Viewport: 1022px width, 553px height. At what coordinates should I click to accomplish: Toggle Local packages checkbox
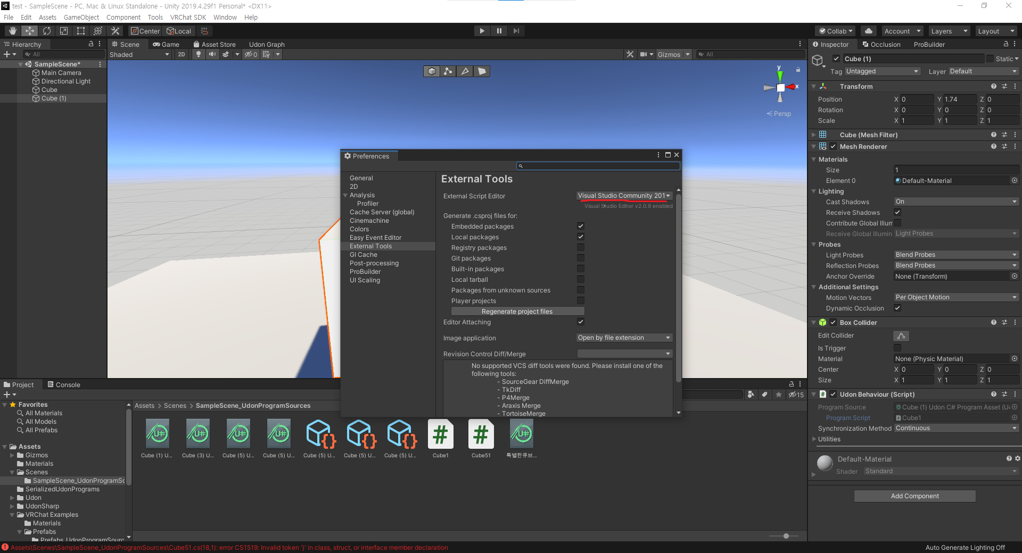coord(581,237)
